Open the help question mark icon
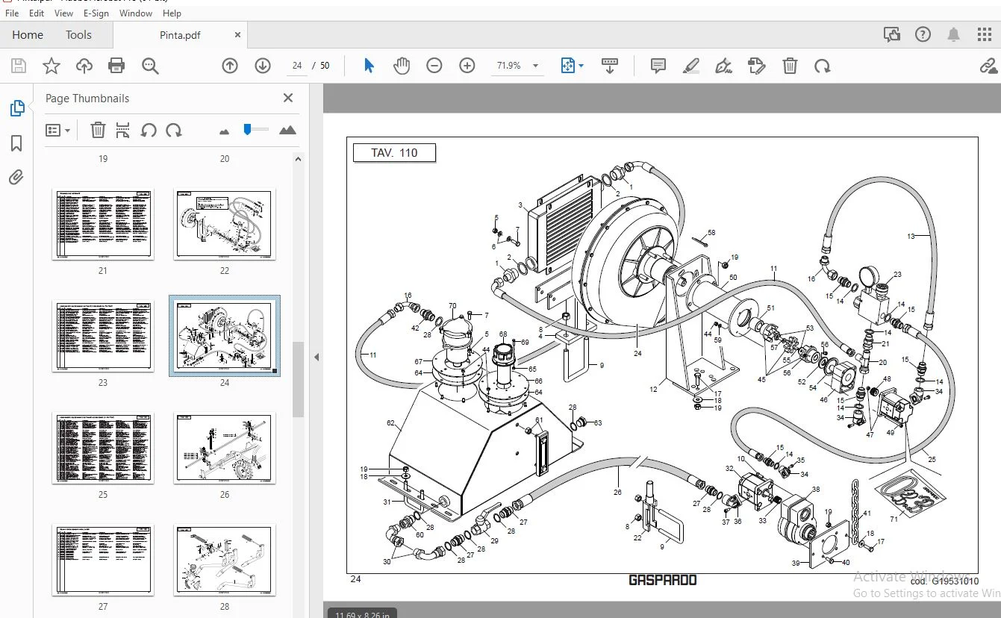Screen dimensions: 1001x618 click(923, 34)
